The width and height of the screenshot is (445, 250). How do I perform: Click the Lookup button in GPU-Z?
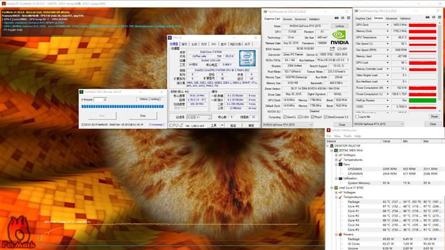pyautogui.click(x=339, y=26)
